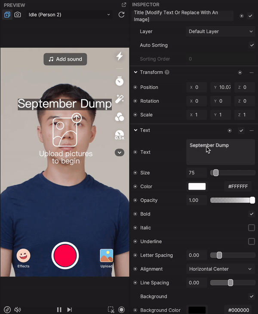The width and height of the screenshot is (258, 314).
Task: Select the September Dump title in preview
Action: [64, 104]
